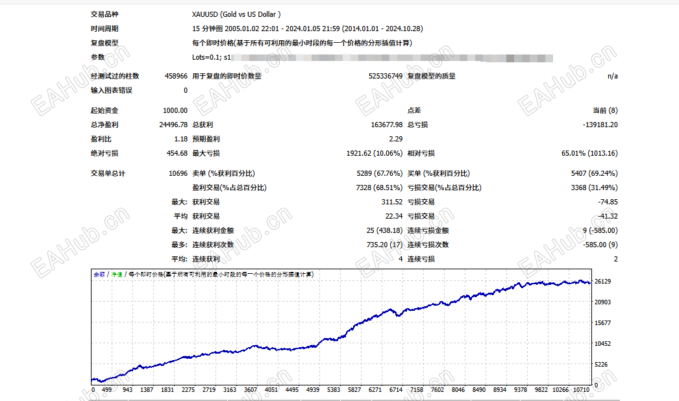The height and width of the screenshot is (401, 679).
Task: Click the ticks modelled value 525336749
Action: coord(386,76)
